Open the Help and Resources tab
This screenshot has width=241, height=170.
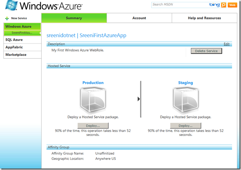click(x=204, y=18)
